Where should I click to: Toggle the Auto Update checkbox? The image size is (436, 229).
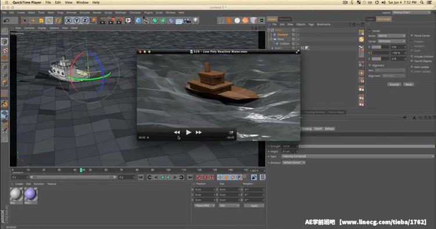[x=412, y=67]
